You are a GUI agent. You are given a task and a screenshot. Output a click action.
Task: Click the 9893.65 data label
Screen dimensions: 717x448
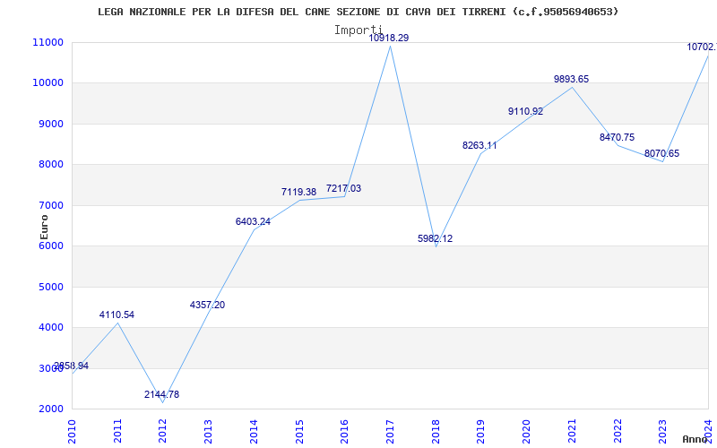572,79
